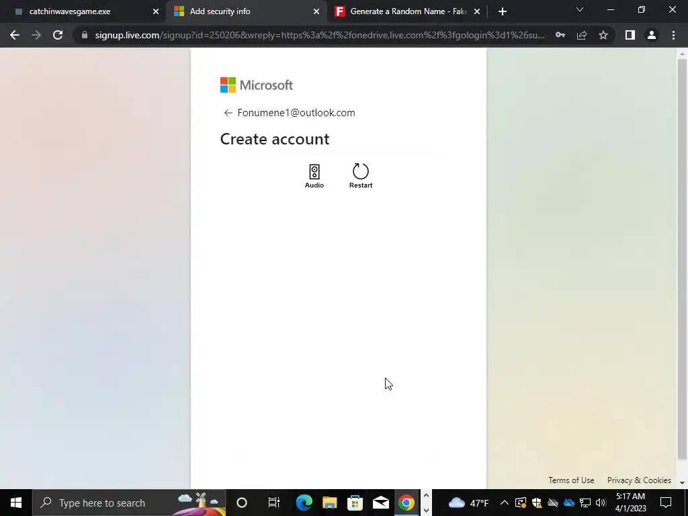Open the notification center icon
Image resolution: width=688 pixels, height=516 pixels.
click(666, 503)
